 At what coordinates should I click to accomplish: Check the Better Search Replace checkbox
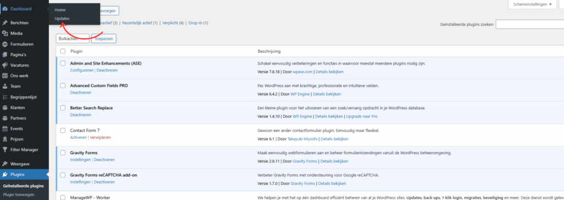click(x=63, y=108)
